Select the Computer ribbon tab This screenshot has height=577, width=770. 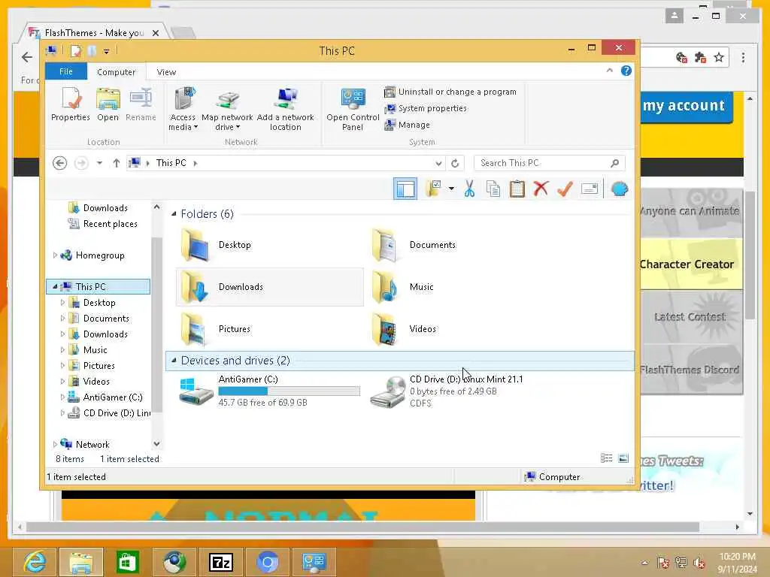pyautogui.click(x=116, y=71)
